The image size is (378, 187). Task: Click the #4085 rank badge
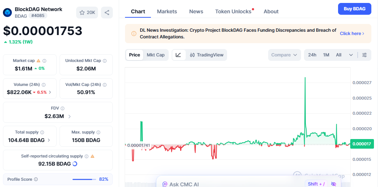tap(38, 15)
